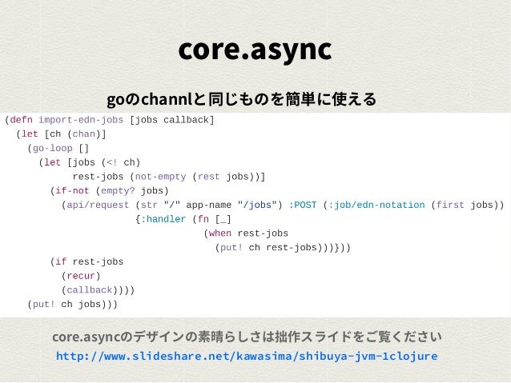511x383 pixels.
Task: Click the (go-loop [] line
Action: (58, 149)
